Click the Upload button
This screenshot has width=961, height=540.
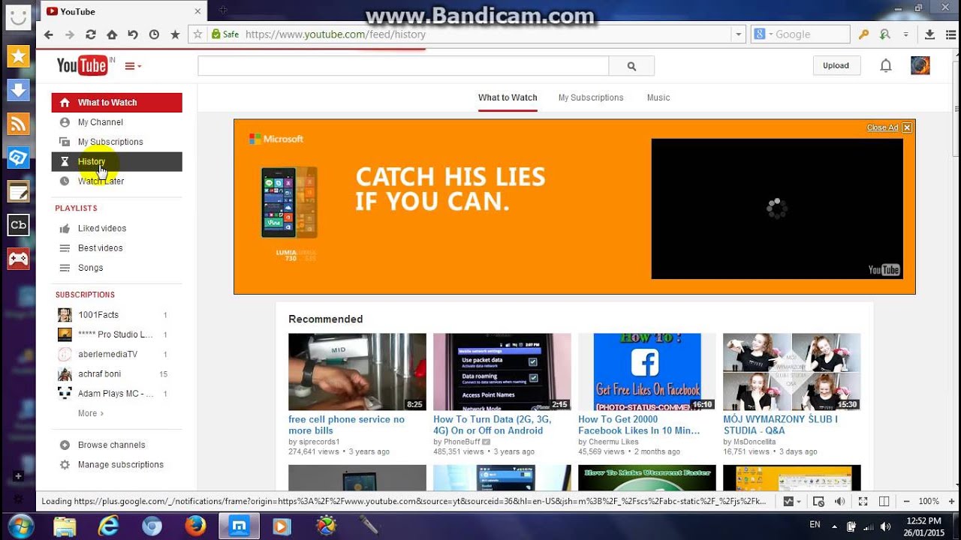point(836,66)
